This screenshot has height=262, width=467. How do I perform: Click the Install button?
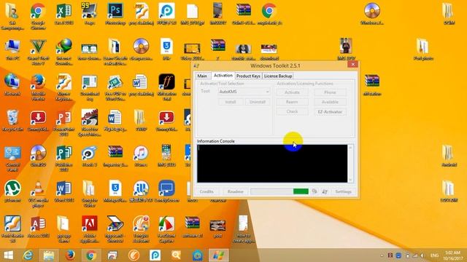coord(231,102)
